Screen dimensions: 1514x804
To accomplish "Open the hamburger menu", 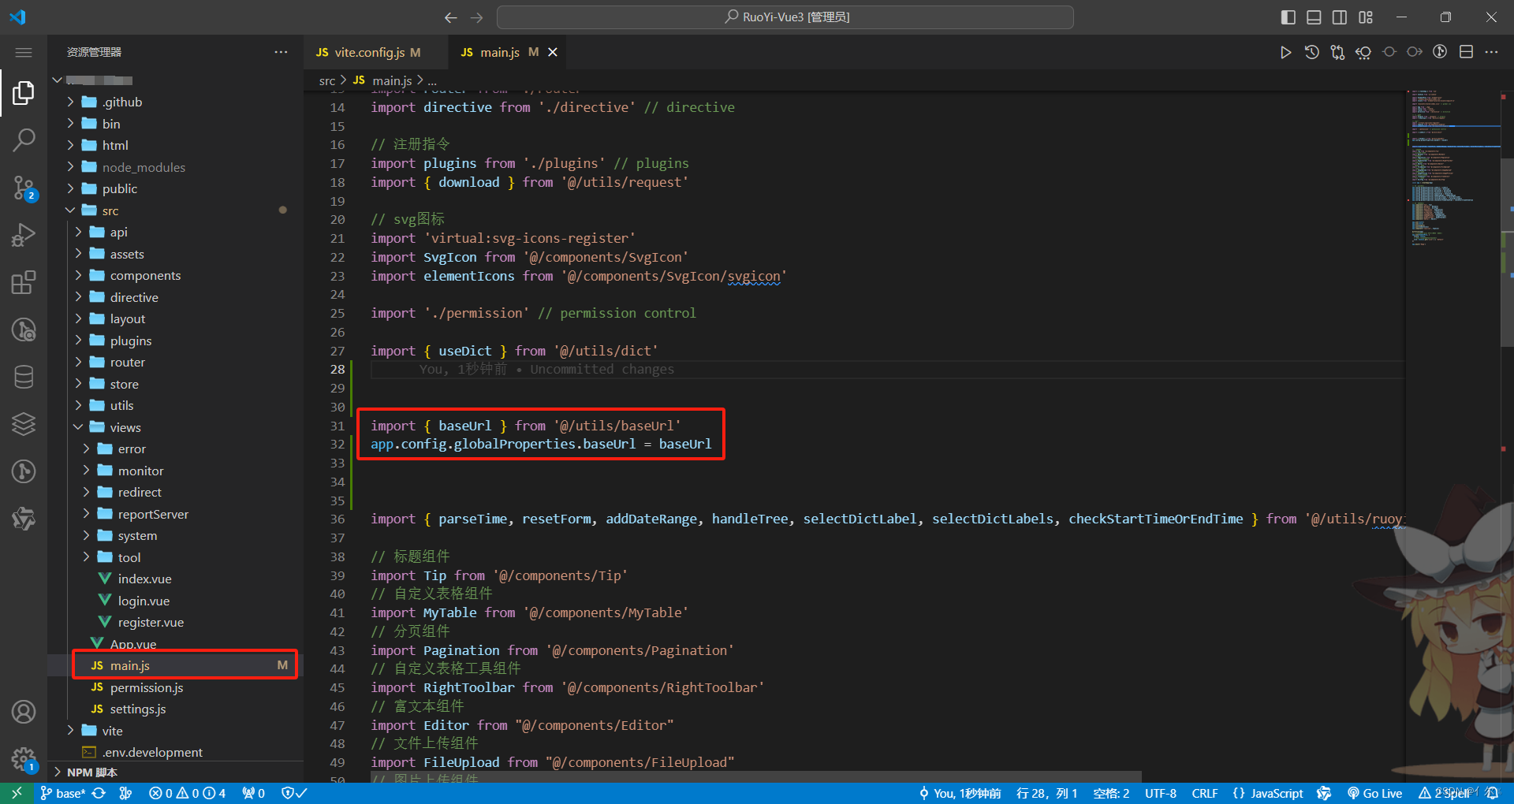I will pos(24,52).
